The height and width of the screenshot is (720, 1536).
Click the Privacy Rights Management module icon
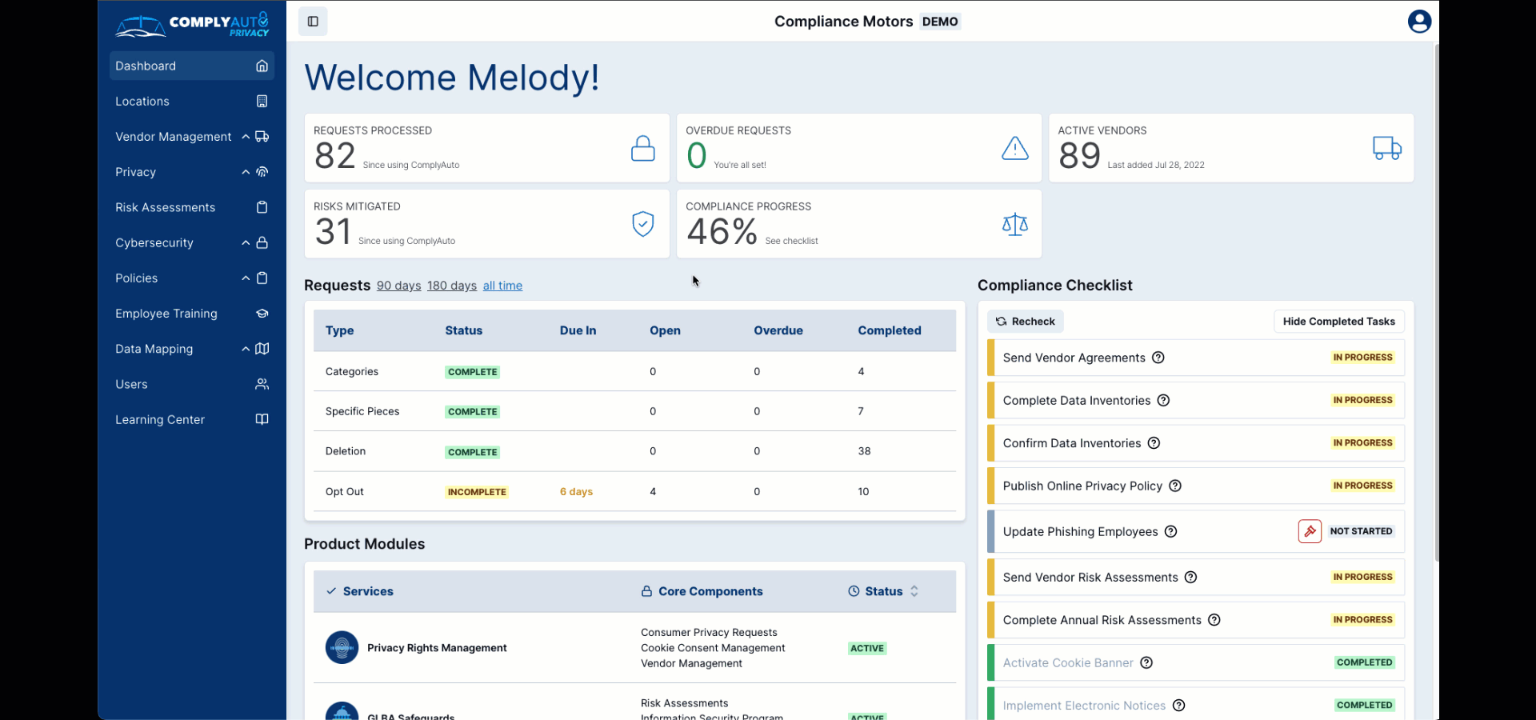pyautogui.click(x=342, y=648)
